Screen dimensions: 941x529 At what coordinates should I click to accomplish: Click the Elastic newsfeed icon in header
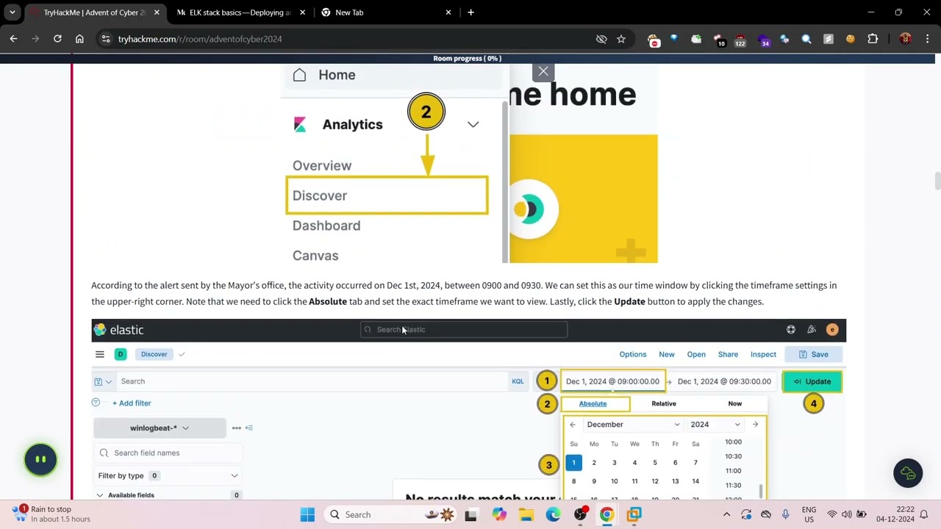click(812, 330)
